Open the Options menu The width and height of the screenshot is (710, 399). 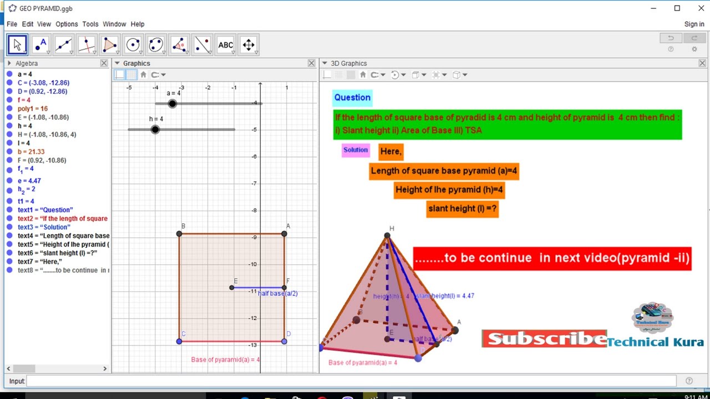tap(67, 24)
